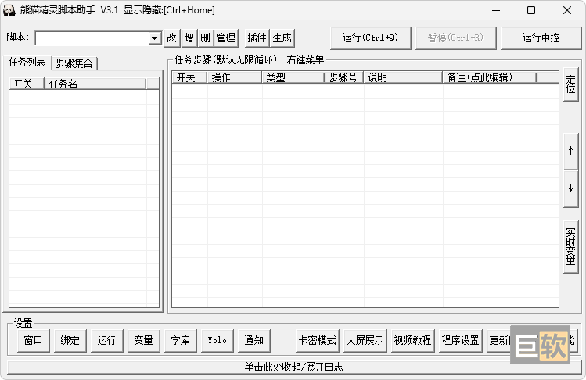Click the 定位 locate button
Screen dimensions: 586x380
[570, 84]
